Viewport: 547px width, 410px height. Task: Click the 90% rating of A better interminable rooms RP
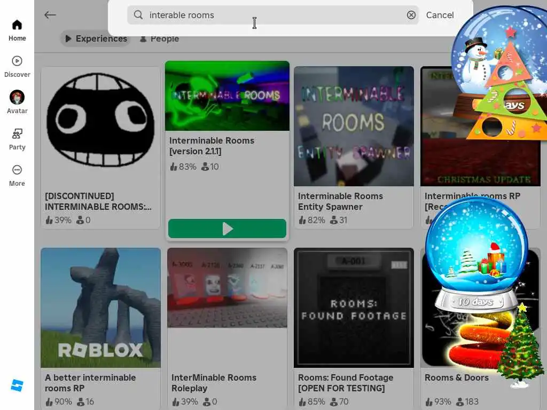[58, 401]
